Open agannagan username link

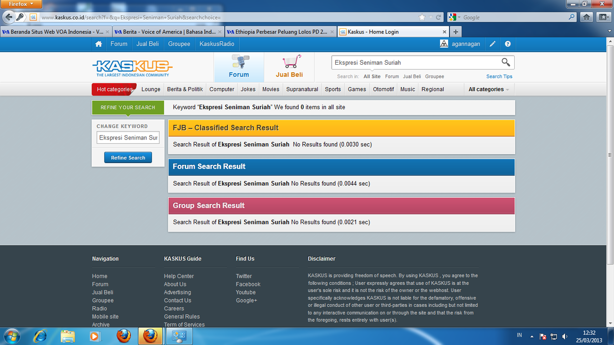click(466, 44)
